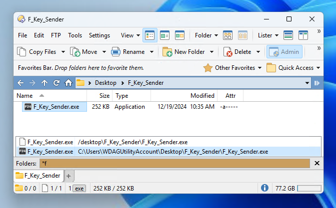Image resolution: width=336 pixels, height=208 pixels.
Task: Switch to Details plus thumbnails view icon
Action: [x=165, y=35]
